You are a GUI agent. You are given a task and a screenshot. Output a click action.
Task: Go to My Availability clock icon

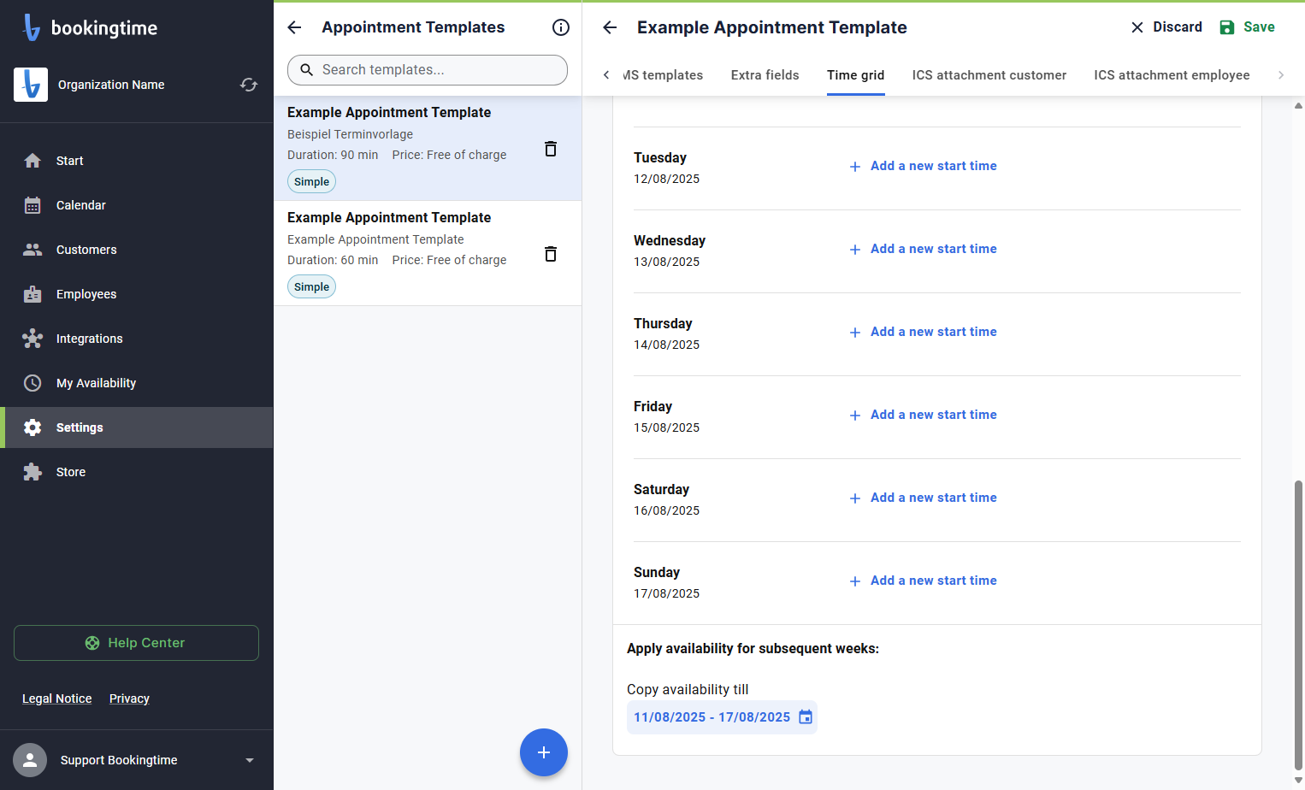coord(32,383)
